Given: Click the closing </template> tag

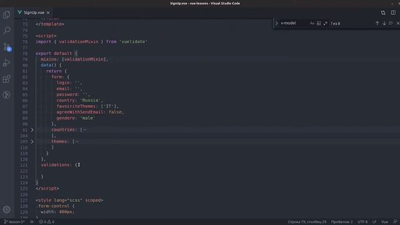Looking at the screenshot, I should pyautogui.click(x=50, y=24).
